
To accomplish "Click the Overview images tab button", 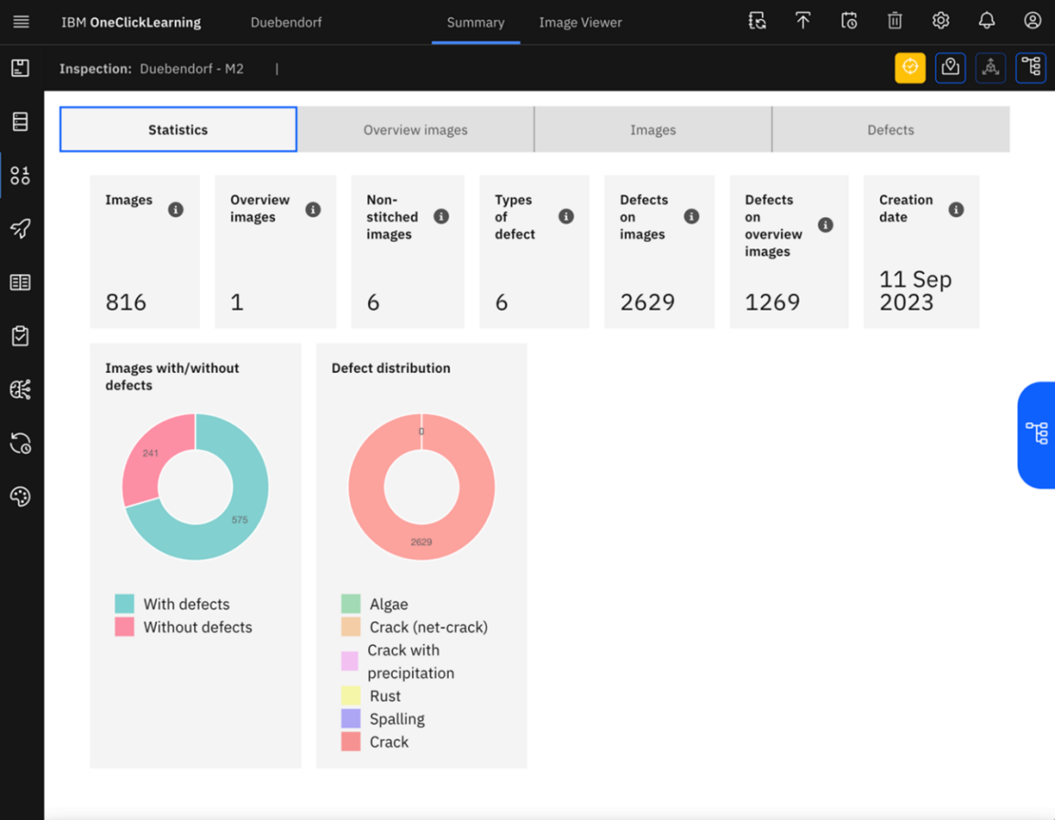I will [x=417, y=129].
